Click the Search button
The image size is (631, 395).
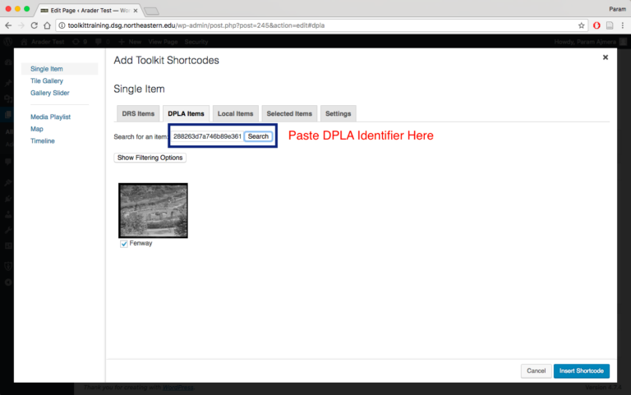point(258,136)
